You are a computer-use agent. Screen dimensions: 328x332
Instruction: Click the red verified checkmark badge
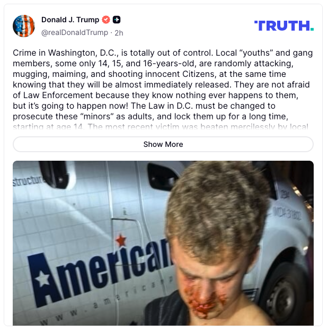coord(106,20)
